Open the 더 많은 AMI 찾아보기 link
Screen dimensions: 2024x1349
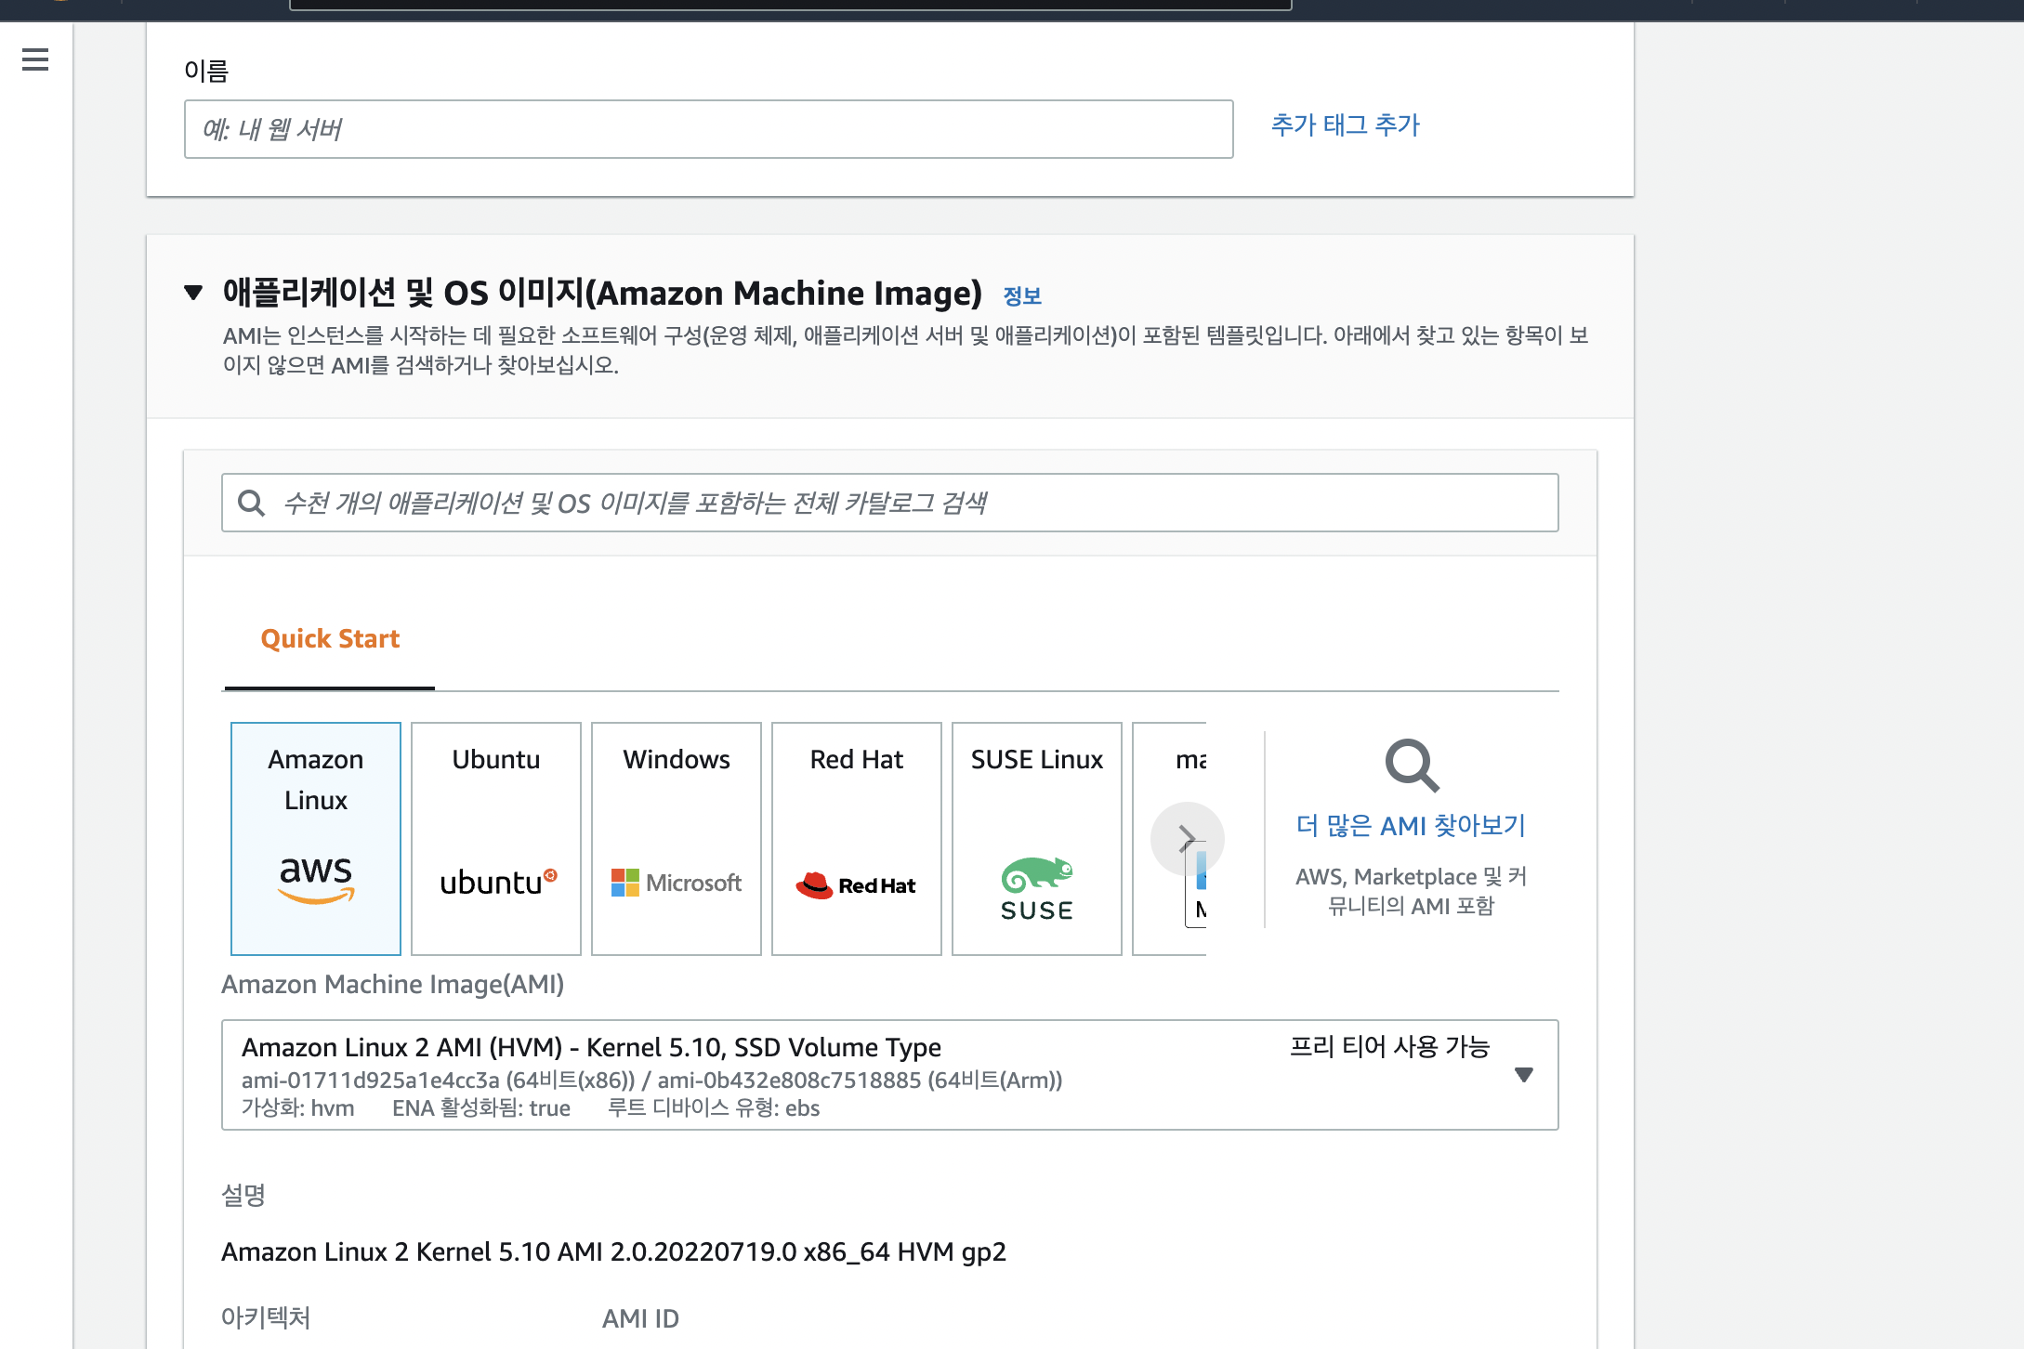point(1411,825)
